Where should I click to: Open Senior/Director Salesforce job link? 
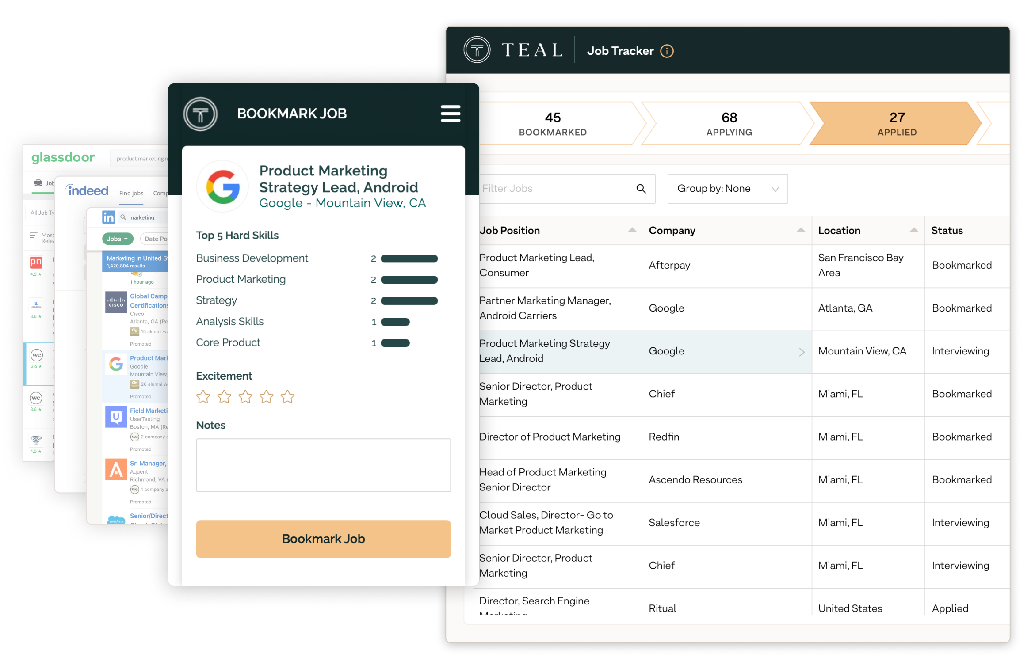click(x=149, y=516)
